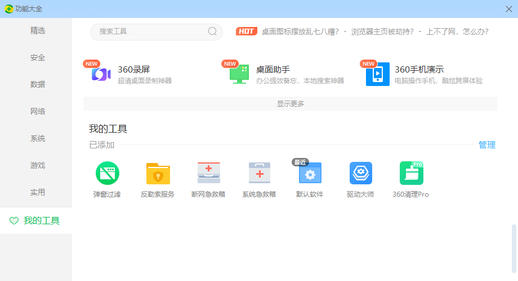Open the 驱动大师 tool icon
The height and width of the screenshot is (281, 518).
coord(361,173)
